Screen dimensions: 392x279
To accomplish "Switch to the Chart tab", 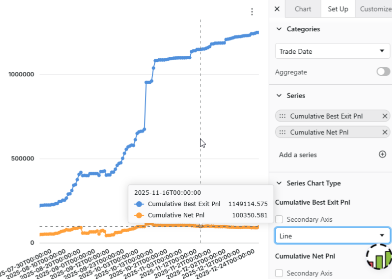I will 303,9.
